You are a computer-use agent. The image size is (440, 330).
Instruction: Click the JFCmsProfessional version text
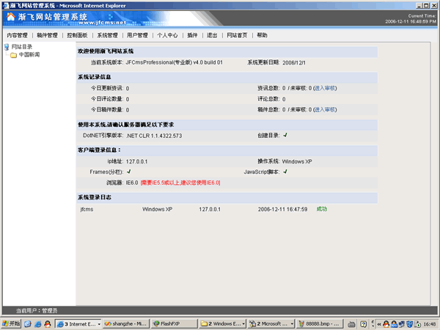tap(174, 62)
